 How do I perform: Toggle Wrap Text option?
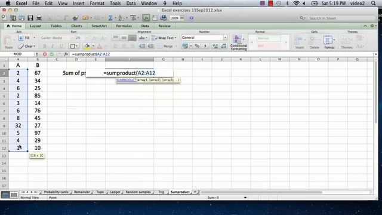[x=164, y=38]
